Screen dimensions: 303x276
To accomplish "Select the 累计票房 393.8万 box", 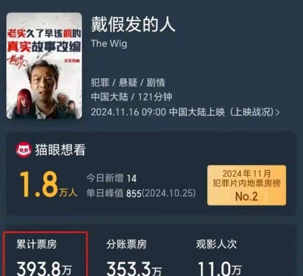I will pos(45,254).
